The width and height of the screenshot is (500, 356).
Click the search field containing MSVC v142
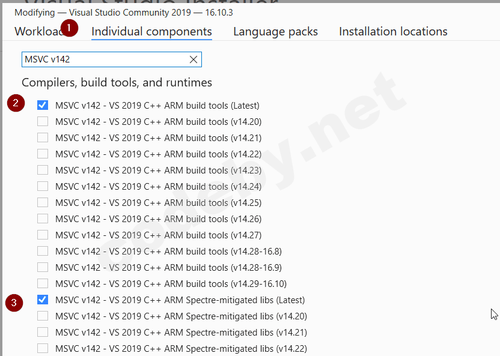105,59
